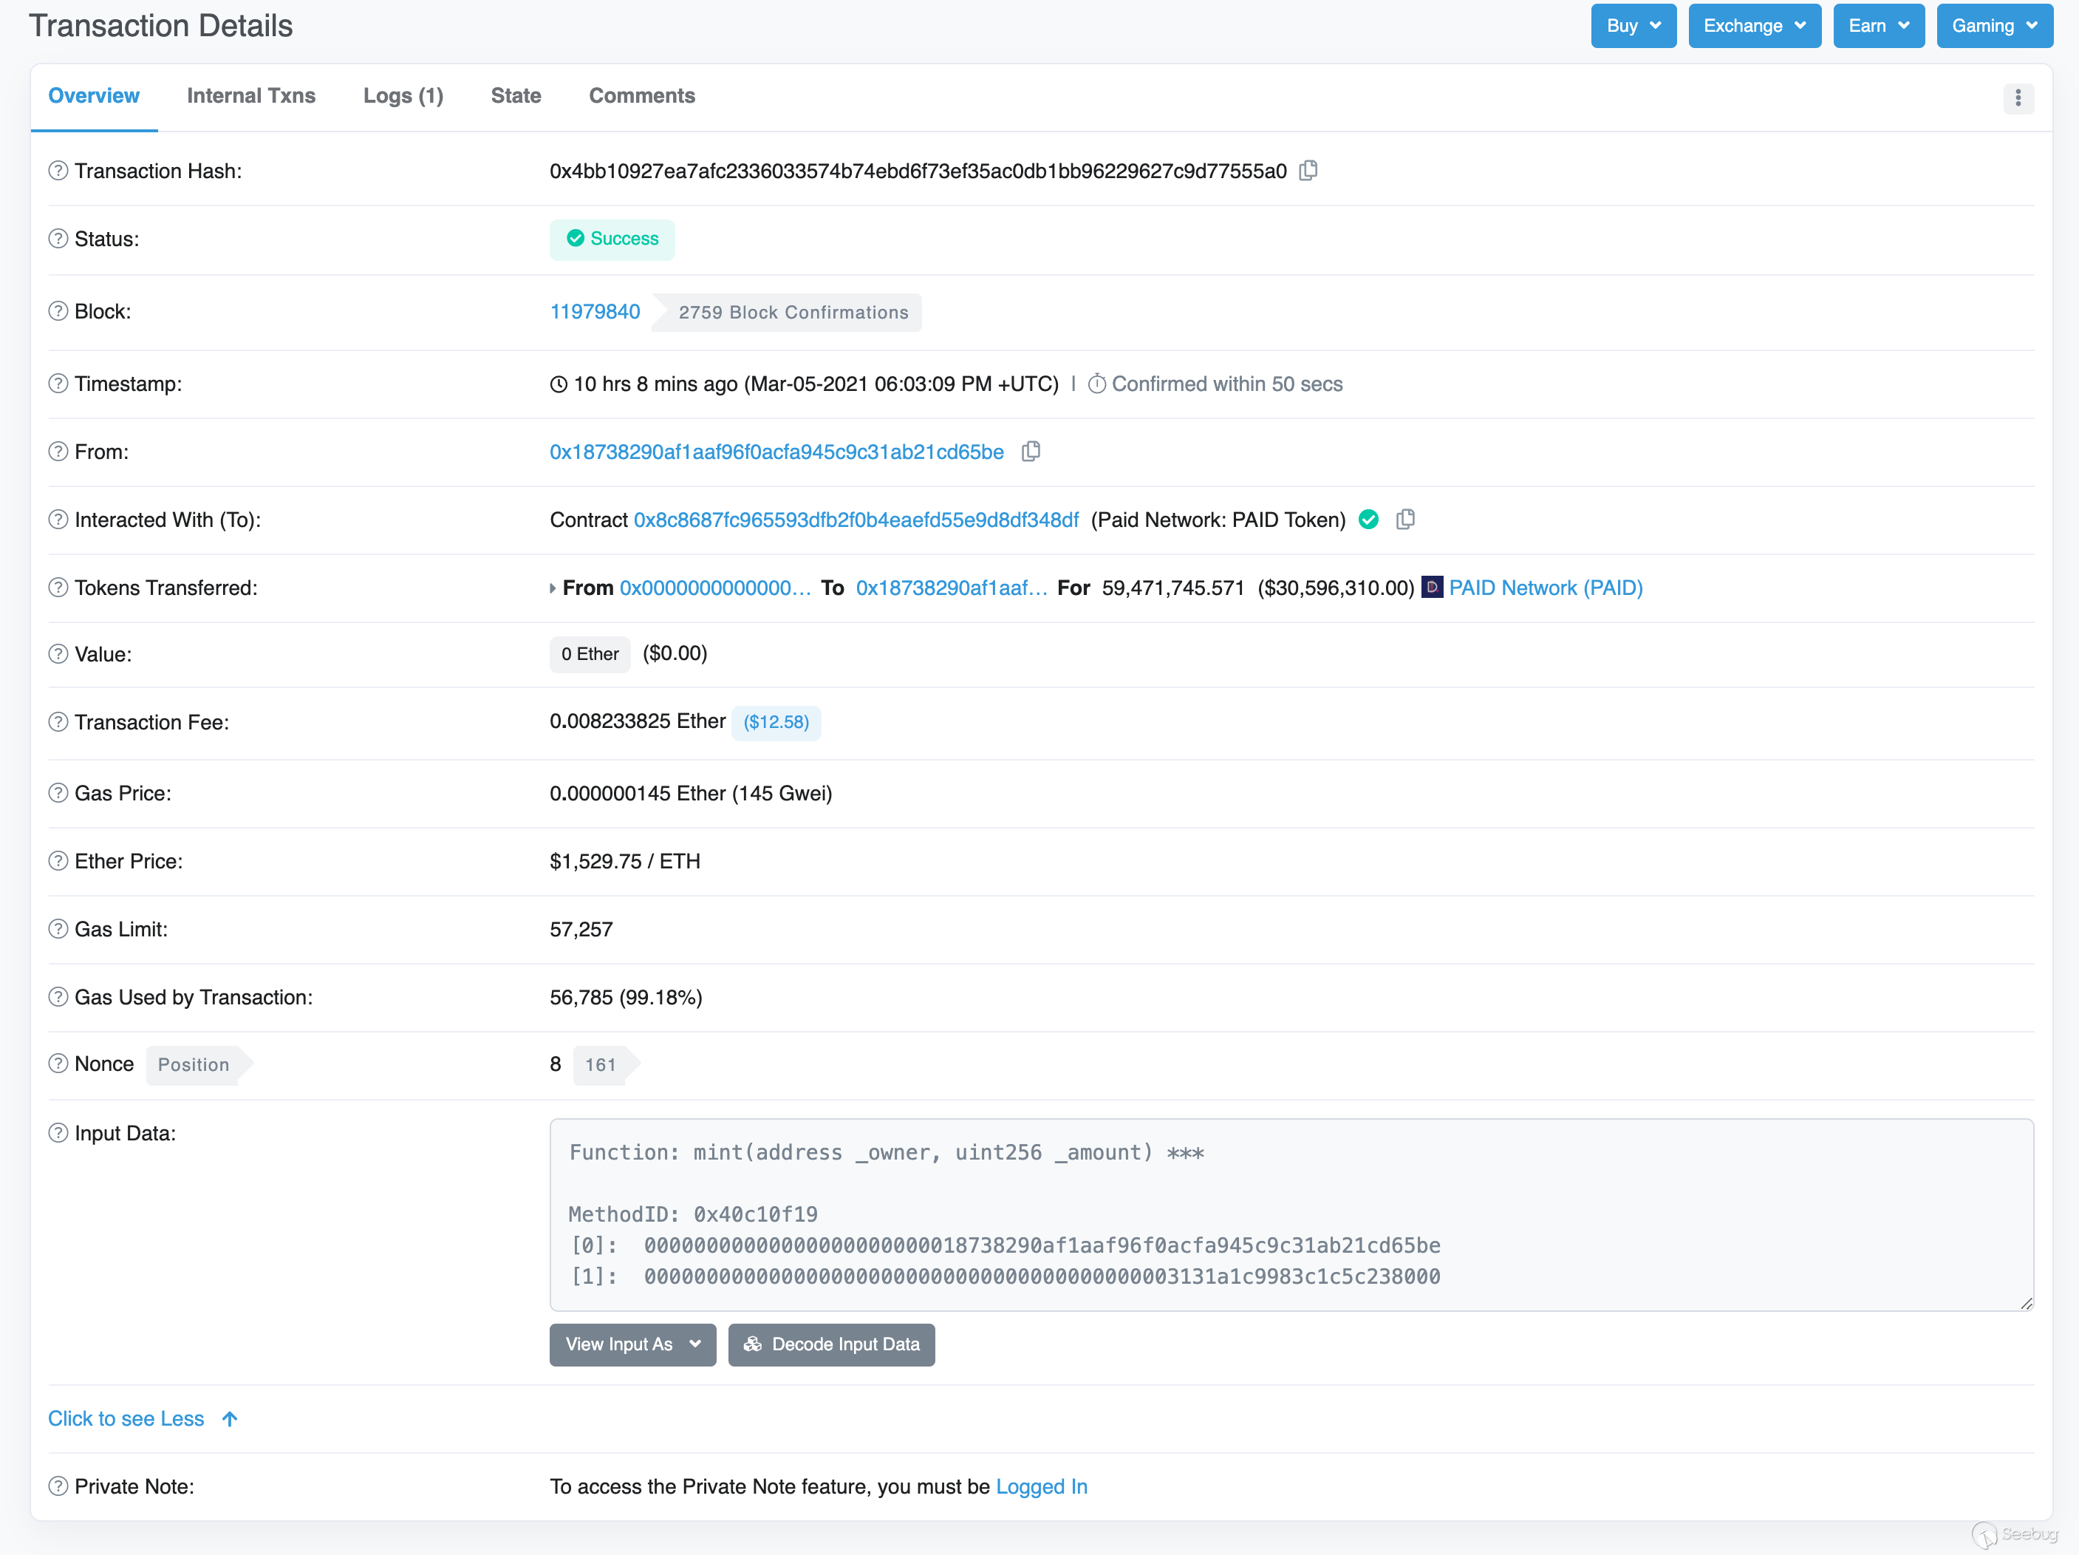Screen dimensions: 2079x1555
Task: Open the Logs (1) tab
Action: (x=403, y=96)
